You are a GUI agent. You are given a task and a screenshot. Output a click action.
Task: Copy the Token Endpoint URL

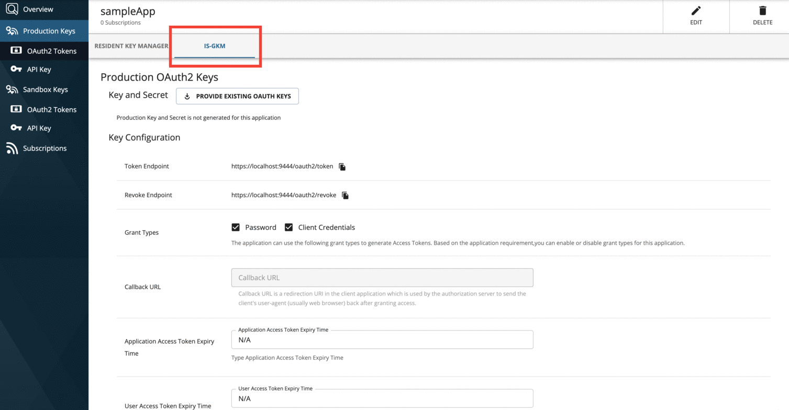342,167
